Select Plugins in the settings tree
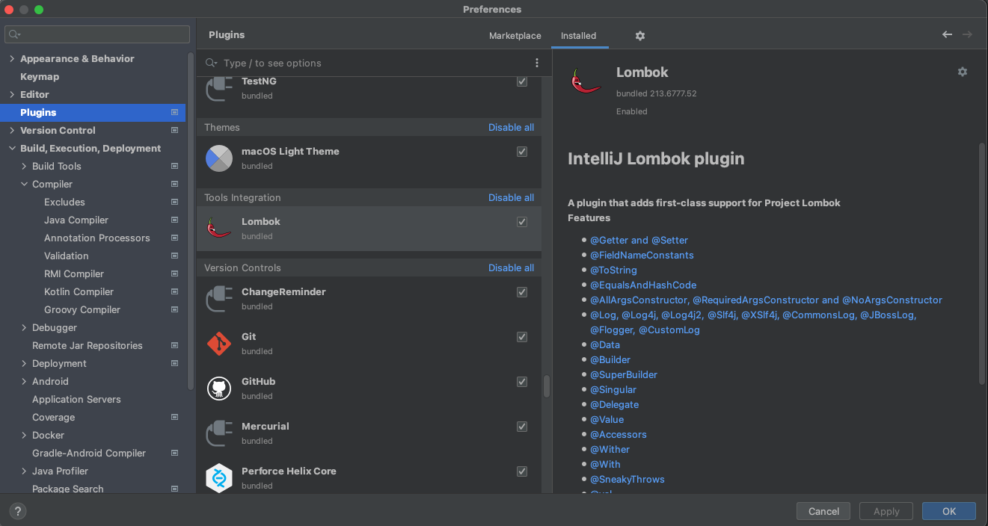The height and width of the screenshot is (526, 988). [93, 112]
